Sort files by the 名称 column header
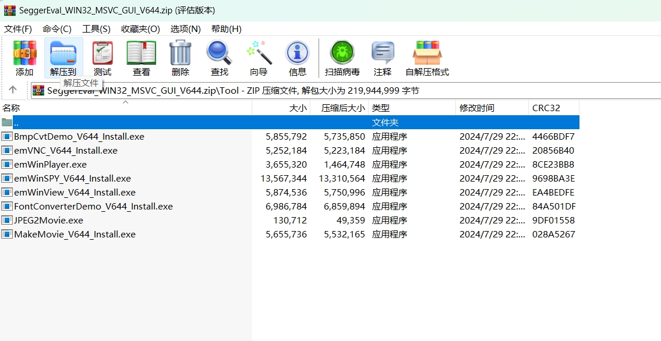This screenshot has height=341, width=661. (x=126, y=108)
